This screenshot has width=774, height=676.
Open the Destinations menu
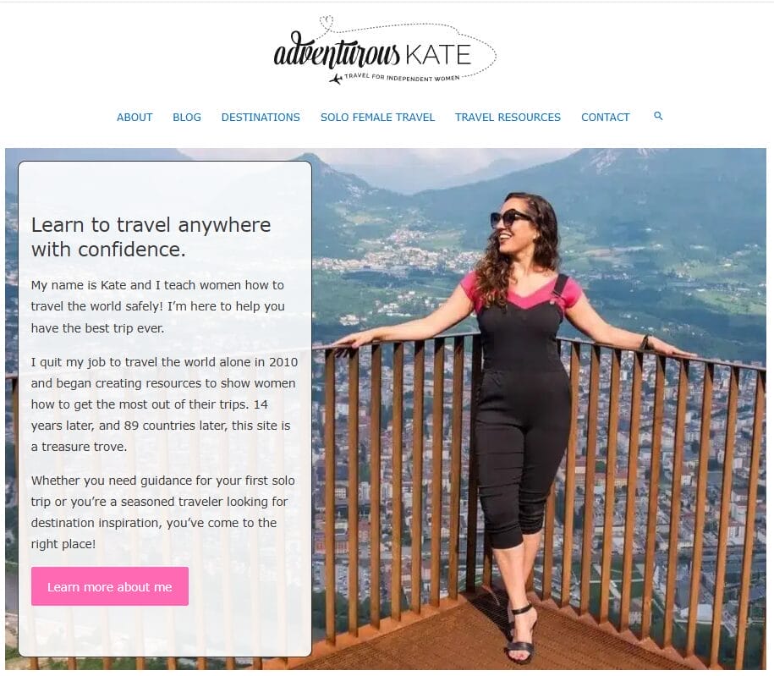point(261,118)
